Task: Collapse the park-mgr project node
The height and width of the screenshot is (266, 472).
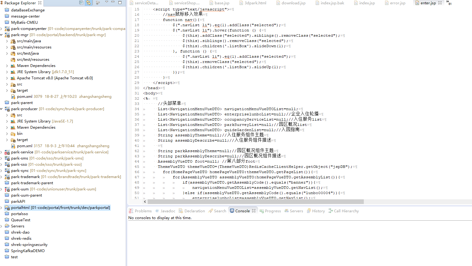Action: tap(2, 35)
